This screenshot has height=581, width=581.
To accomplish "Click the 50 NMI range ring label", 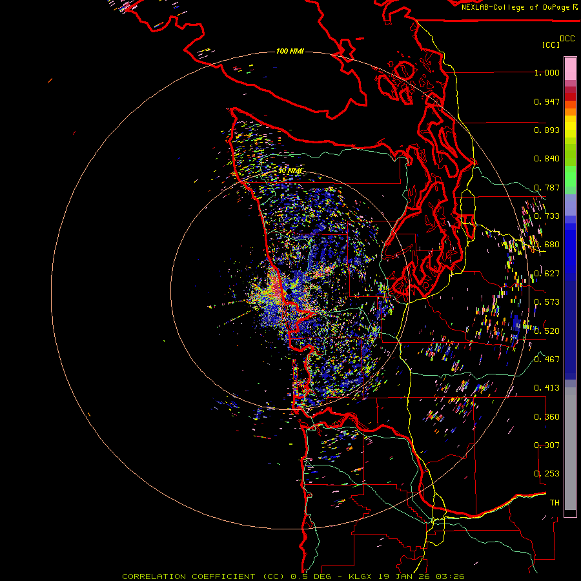I will pyautogui.click(x=290, y=171).
